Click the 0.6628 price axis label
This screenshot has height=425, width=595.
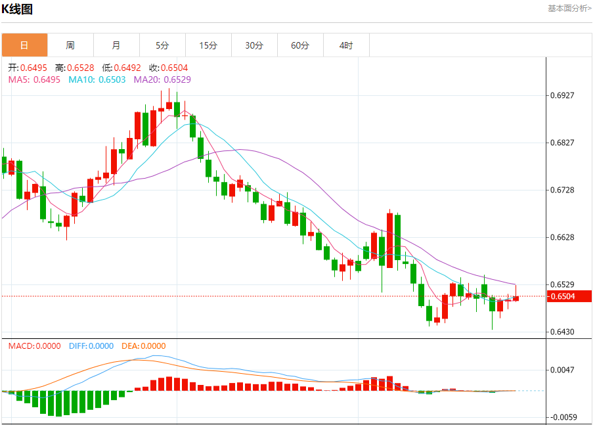pyautogui.click(x=562, y=237)
